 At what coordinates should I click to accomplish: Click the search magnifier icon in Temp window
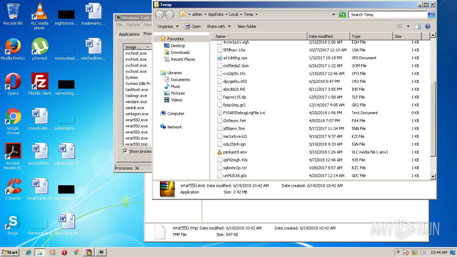tap(431, 15)
